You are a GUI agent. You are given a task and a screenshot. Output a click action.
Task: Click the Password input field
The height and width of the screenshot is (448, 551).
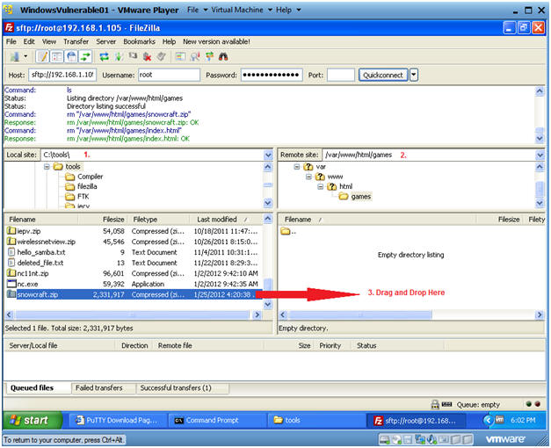(272, 75)
